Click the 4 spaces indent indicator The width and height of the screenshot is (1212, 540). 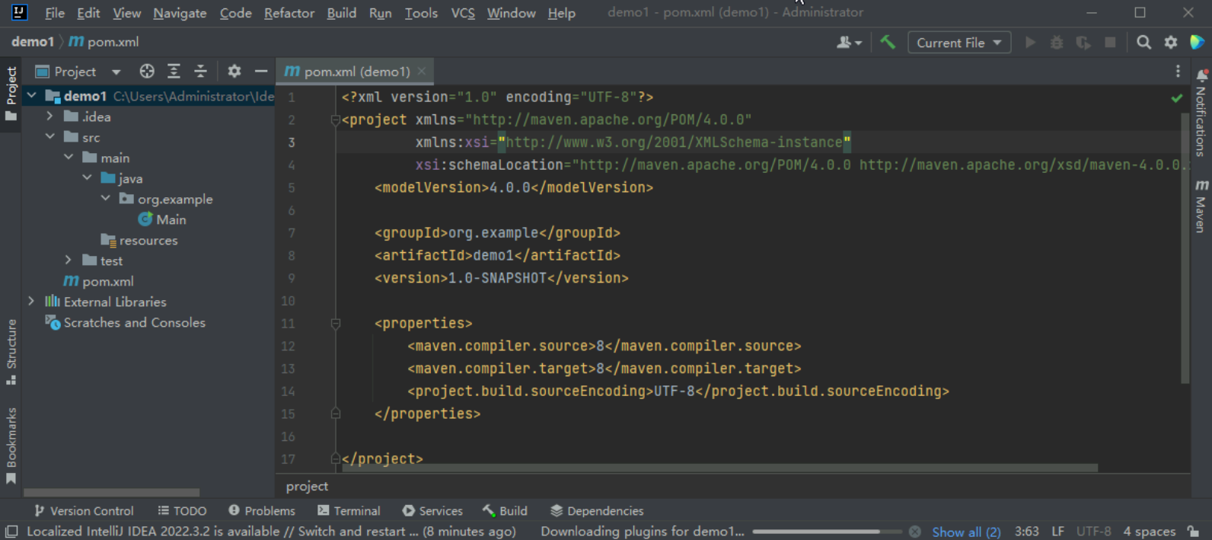click(1150, 532)
